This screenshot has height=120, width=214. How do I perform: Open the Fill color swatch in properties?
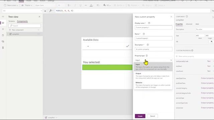pos(211,41)
